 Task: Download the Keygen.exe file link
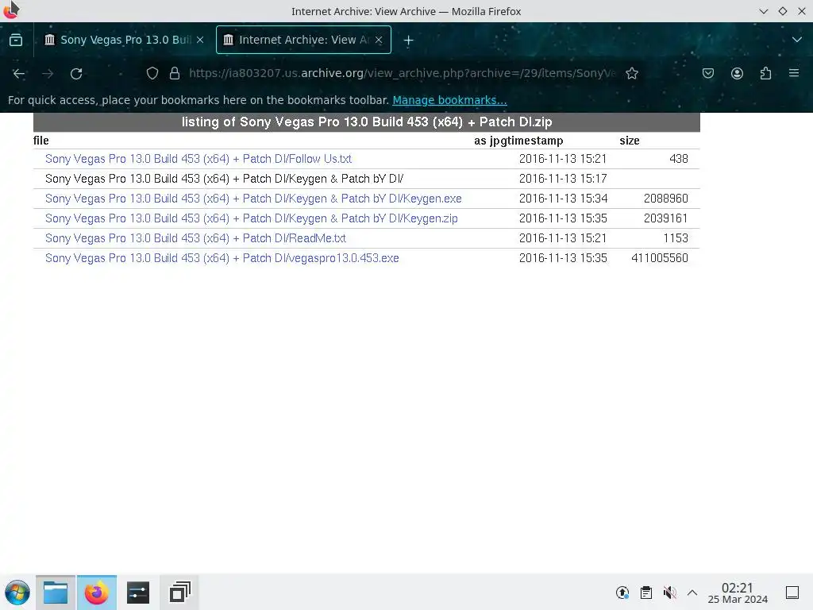(x=253, y=199)
